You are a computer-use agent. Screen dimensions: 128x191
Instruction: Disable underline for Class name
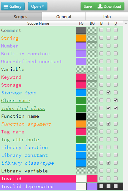click(x=116, y=100)
